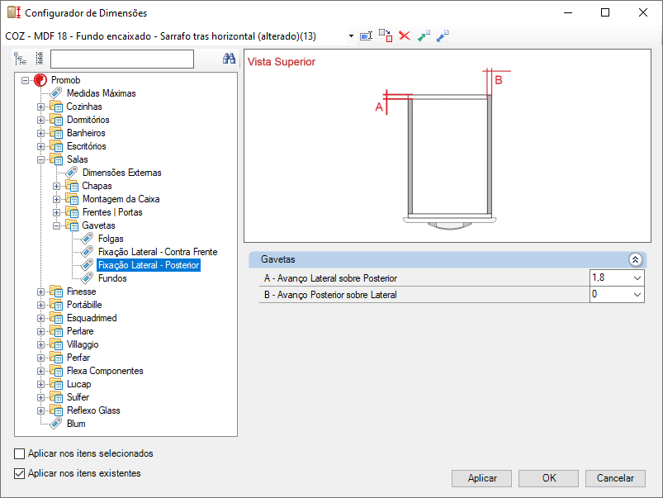663x498 pixels.
Task: Expand the Montagem da Caixa node
Action: click(x=57, y=199)
